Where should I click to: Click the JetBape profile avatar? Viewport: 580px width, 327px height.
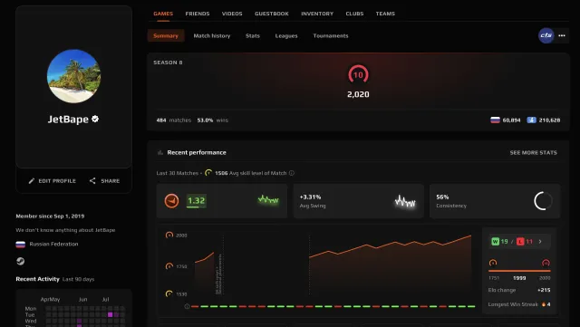74,76
